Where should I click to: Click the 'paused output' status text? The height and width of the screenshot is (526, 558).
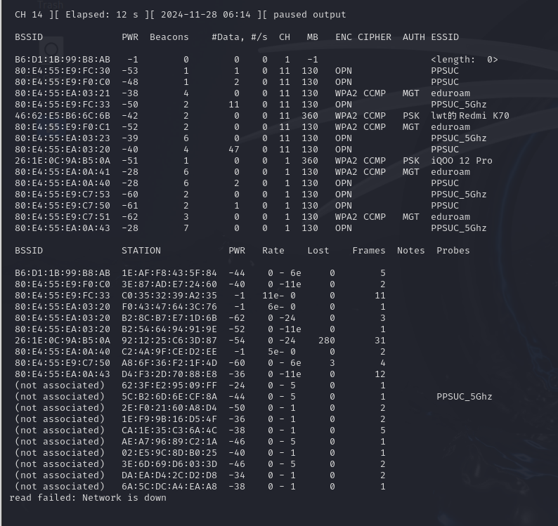point(309,15)
